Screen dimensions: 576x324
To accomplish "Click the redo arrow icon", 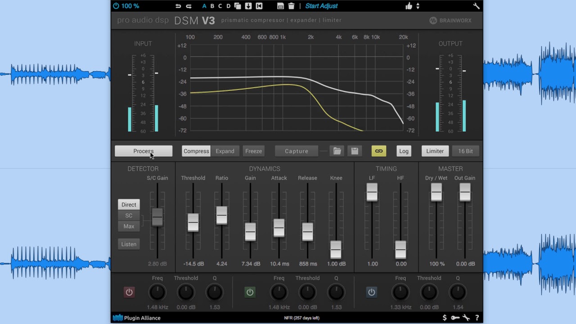I will click(189, 6).
